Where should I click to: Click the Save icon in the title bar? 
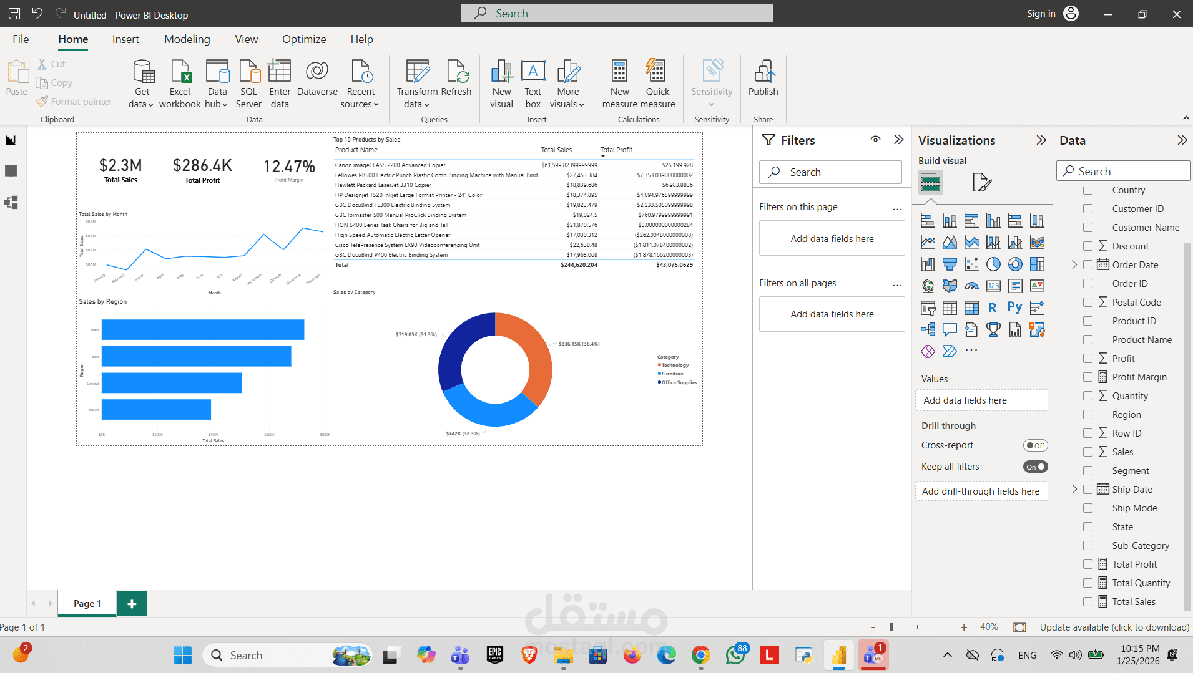pyautogui.click(x=14, y=14)
